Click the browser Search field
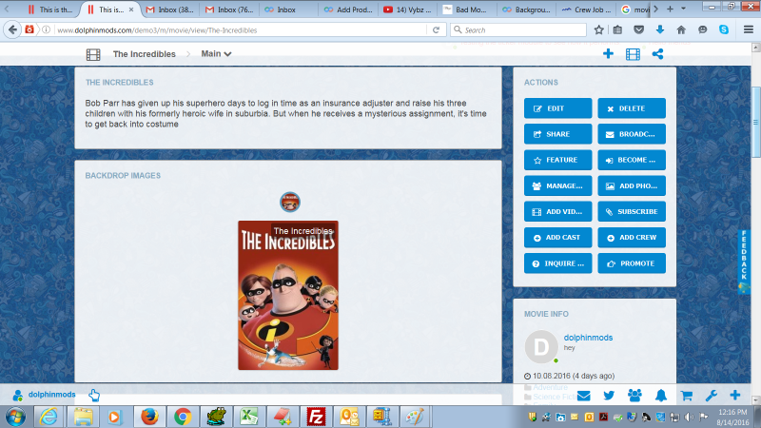The height and width of the screenshot is (428, 761). click(518, 30)
